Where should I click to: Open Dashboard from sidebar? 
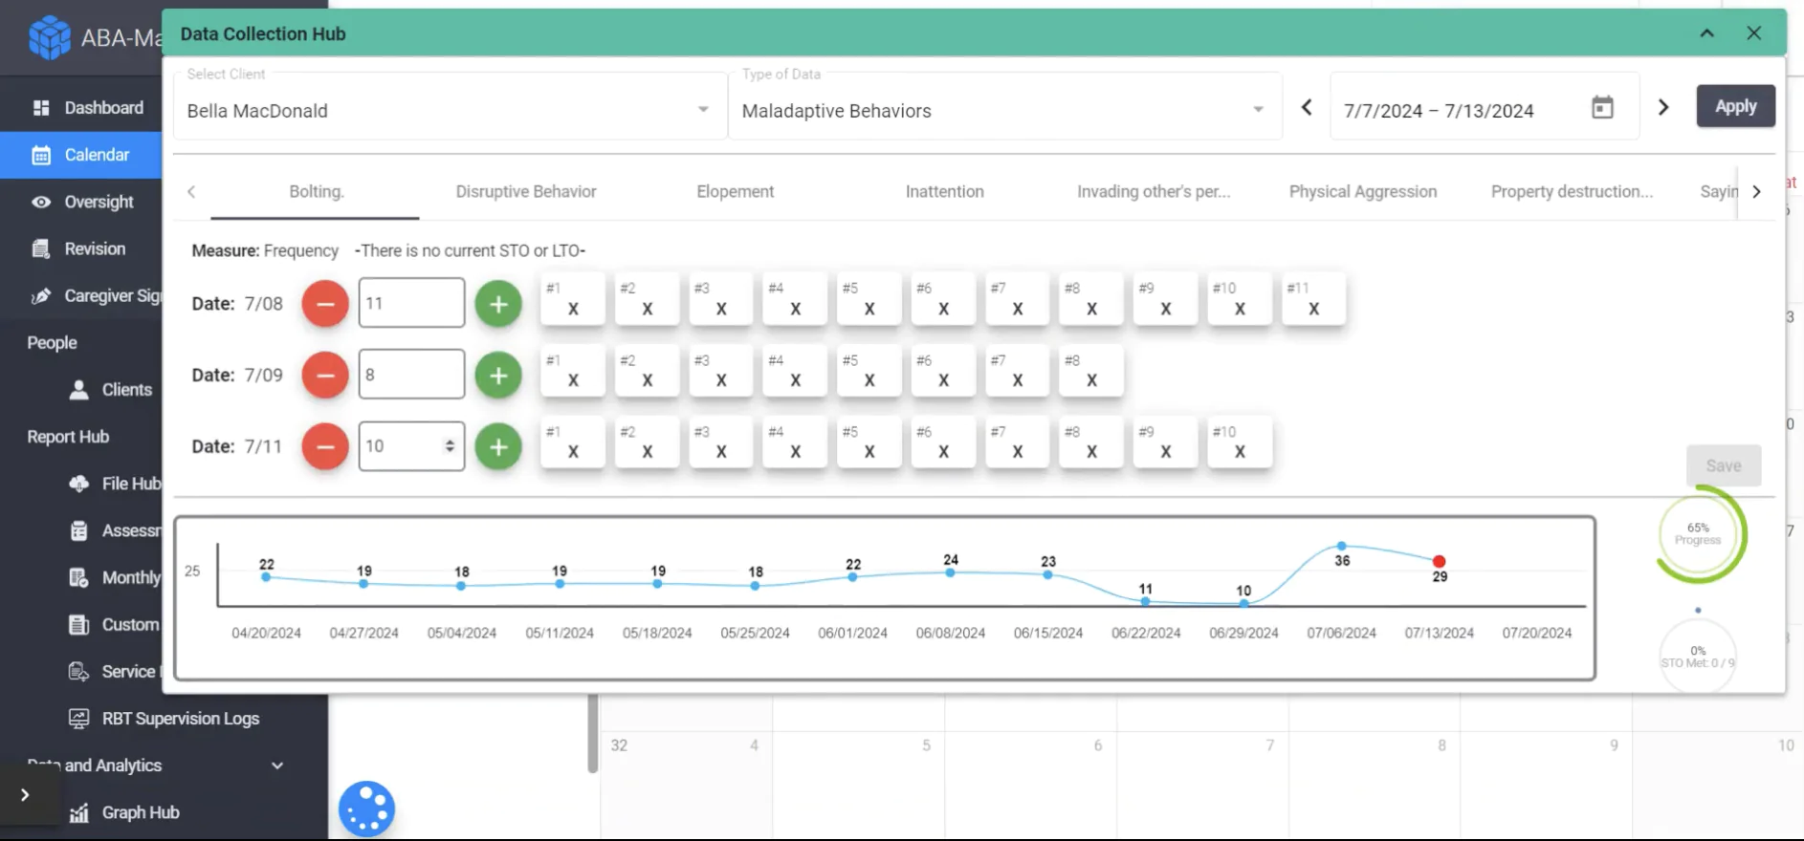pos(88,108)
